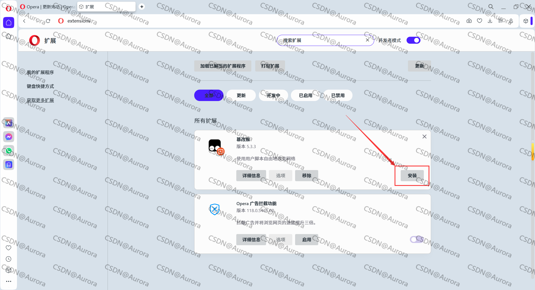Open Messenger in the sidebar
This screenshot has width=535, height=290.
(9, 137)
